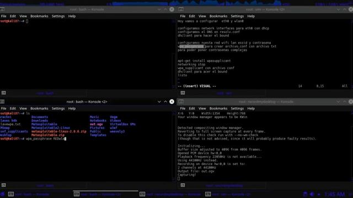Open Edit menu in recordmydesktop Konsole
This screenshot has height=198, width=353.
(x=192, y=108)
